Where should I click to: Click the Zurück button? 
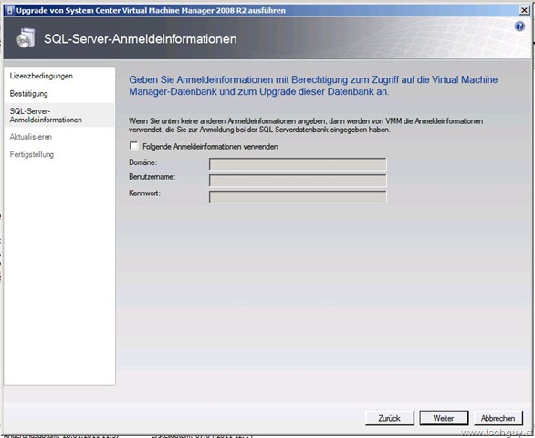389,418
